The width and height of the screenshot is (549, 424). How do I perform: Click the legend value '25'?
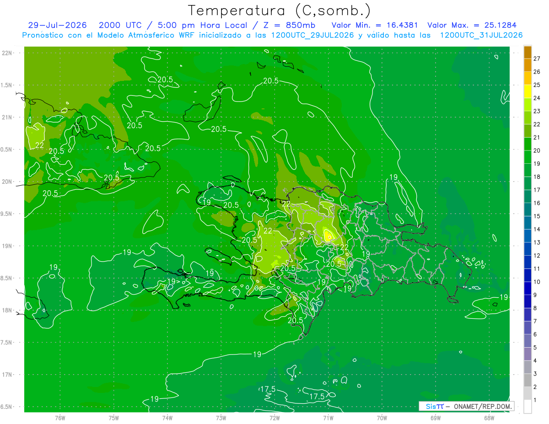(537, 85)
